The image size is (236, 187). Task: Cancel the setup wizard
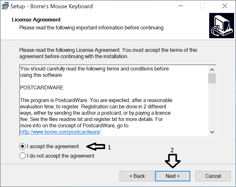(x=213, y=176)
